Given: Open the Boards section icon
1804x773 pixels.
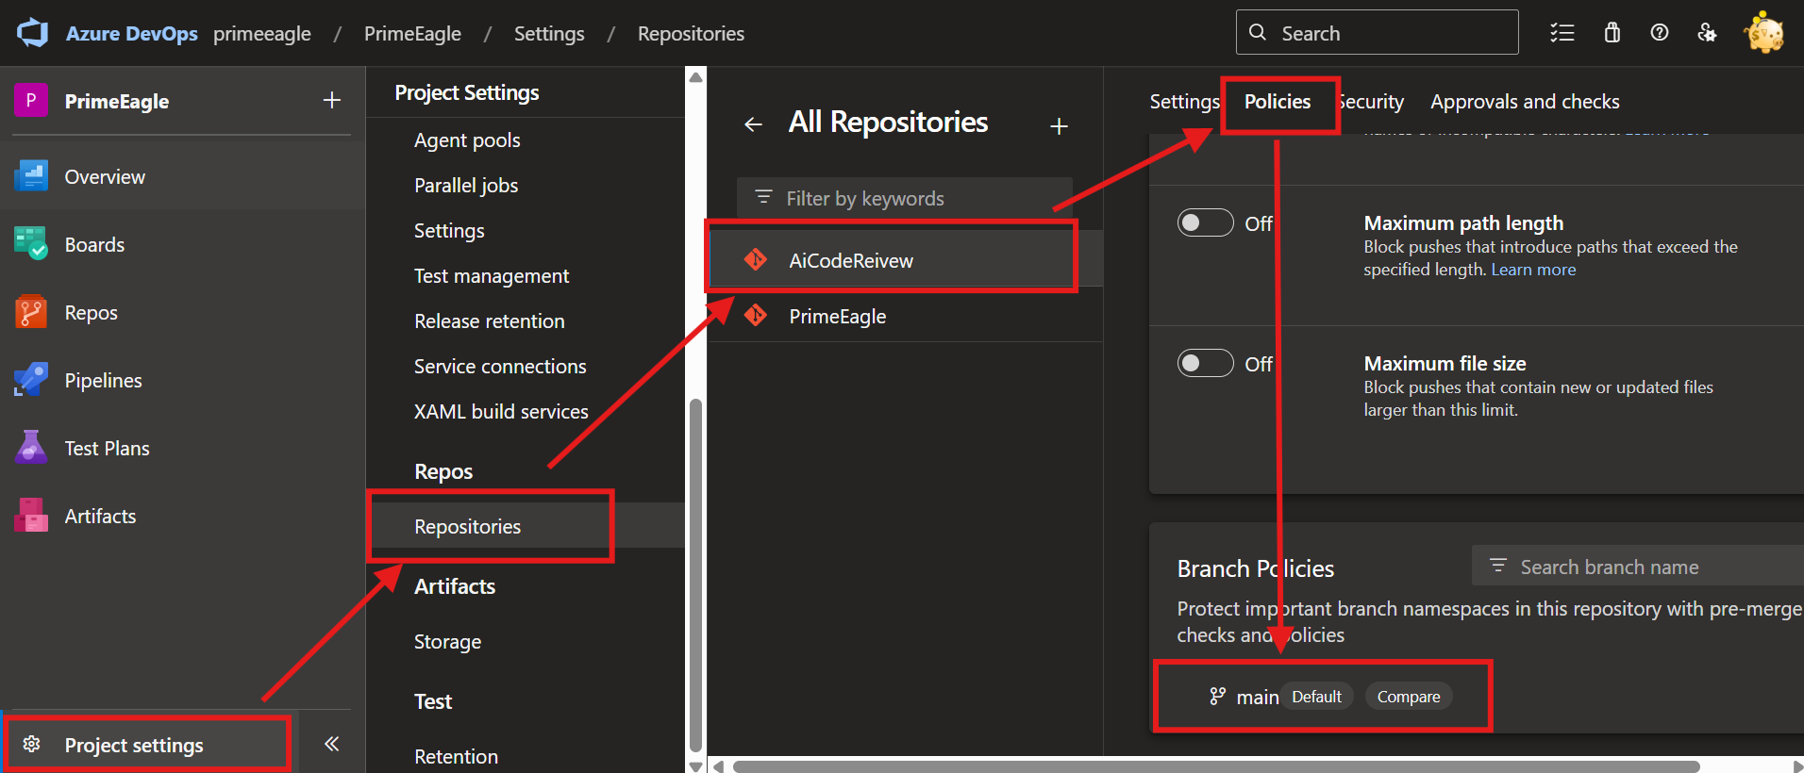Looking at the screenshot, I should tap(31, 244).
